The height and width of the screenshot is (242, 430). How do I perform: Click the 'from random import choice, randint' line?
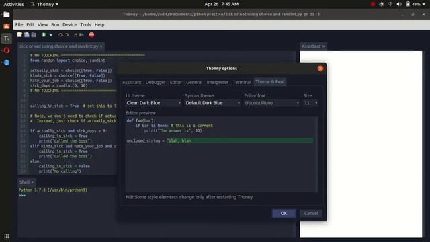67,61
